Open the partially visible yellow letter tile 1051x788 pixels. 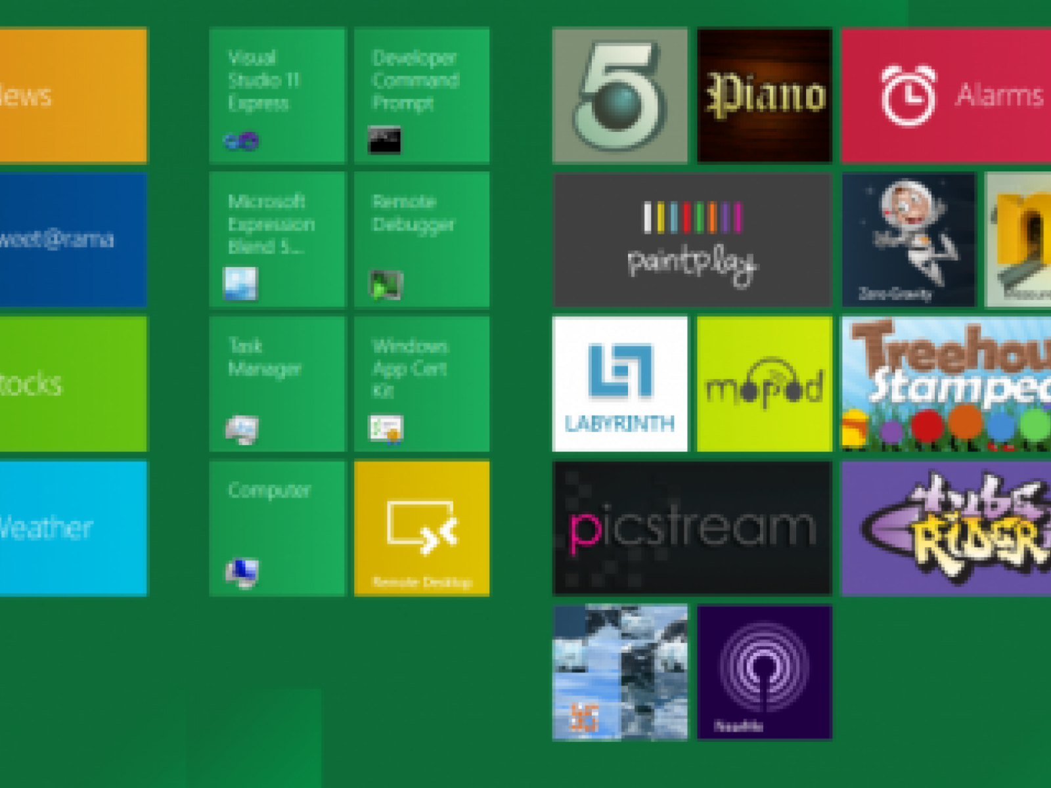[1018, 240]
